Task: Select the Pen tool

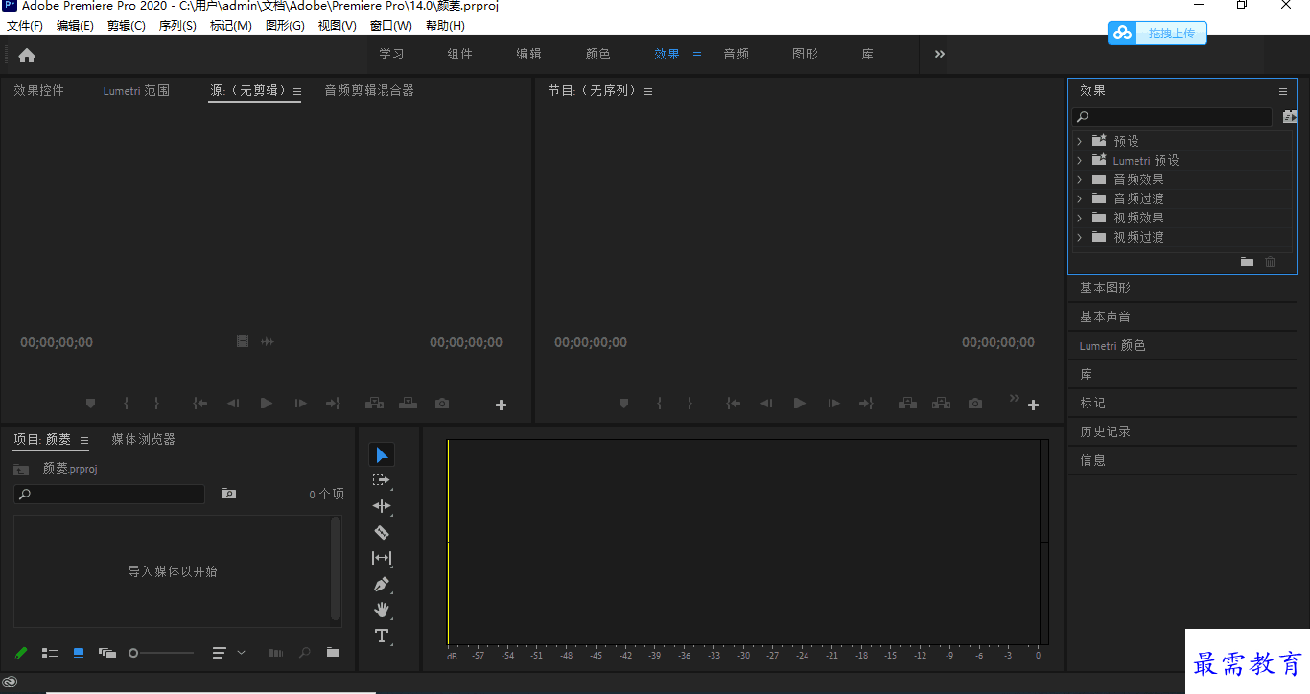Action: coord(382,584)
